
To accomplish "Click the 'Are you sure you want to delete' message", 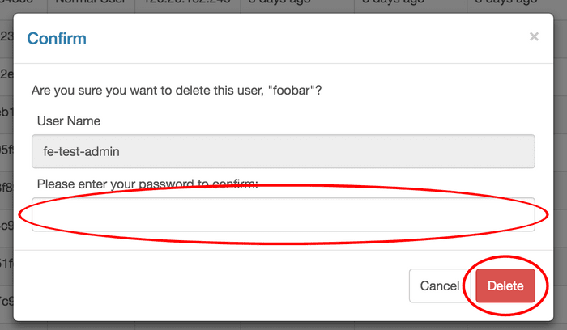I will [177, 91].
